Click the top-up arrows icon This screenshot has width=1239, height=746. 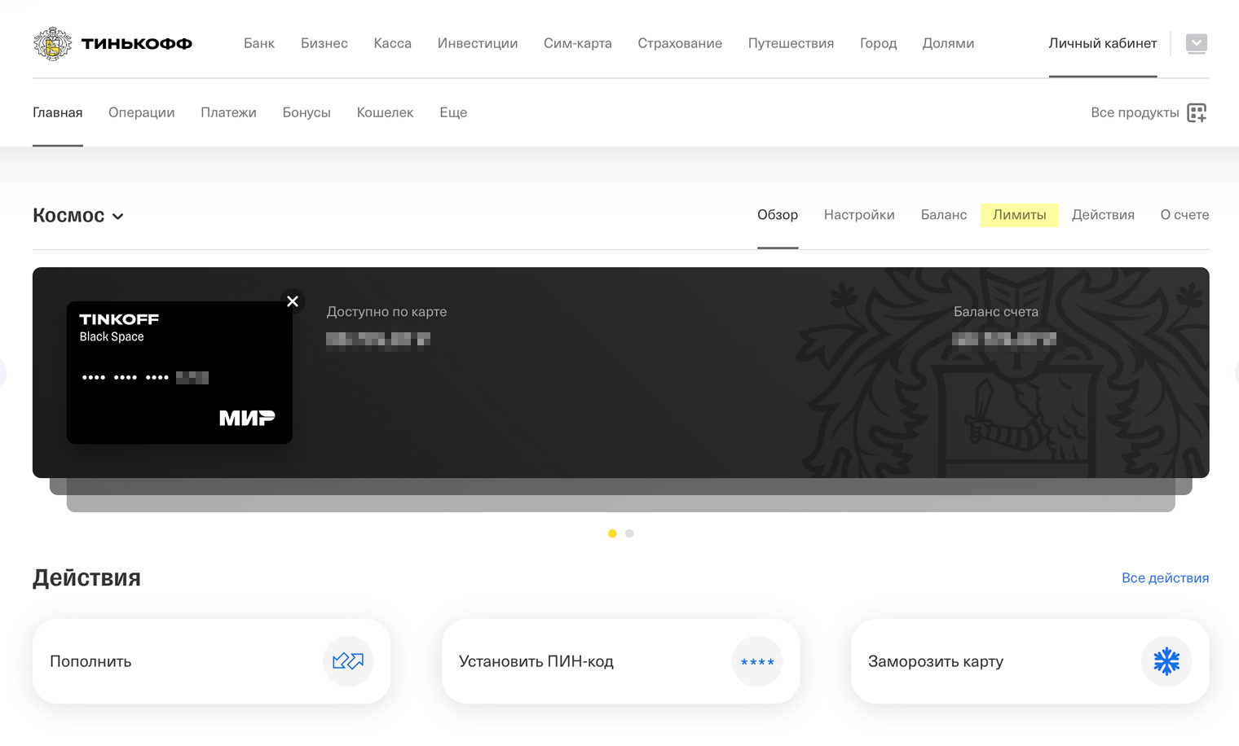tap(348, 661)
